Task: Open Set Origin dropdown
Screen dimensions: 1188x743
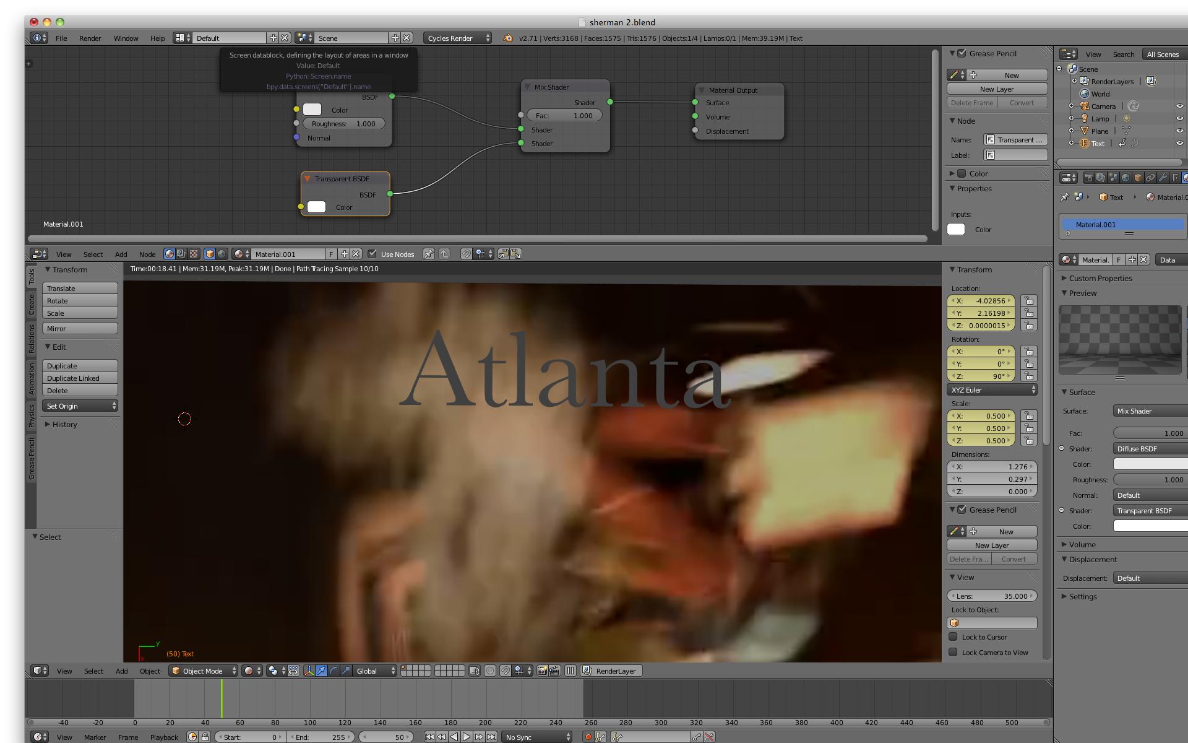Action: (x=80, y=406)
